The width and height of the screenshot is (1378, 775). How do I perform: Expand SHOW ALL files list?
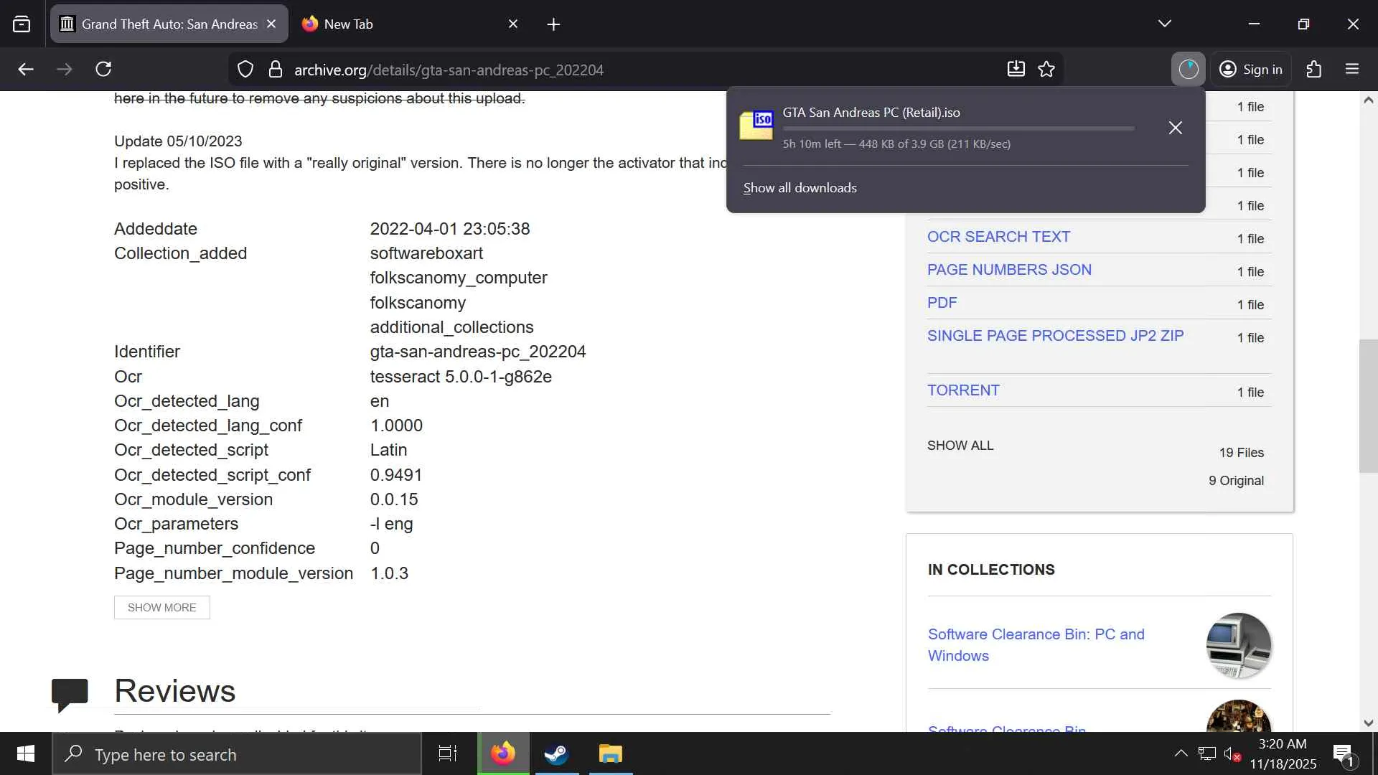pos(960,445)
